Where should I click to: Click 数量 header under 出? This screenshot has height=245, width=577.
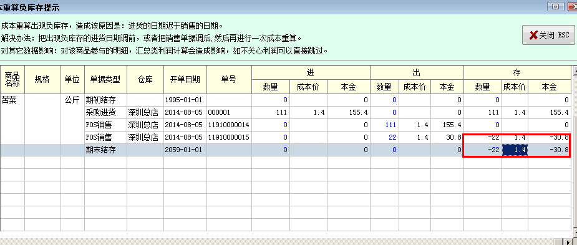tap(384, 87)
